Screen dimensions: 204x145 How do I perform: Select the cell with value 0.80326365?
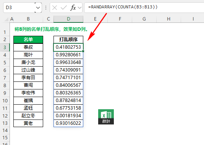tap(68, 93)
